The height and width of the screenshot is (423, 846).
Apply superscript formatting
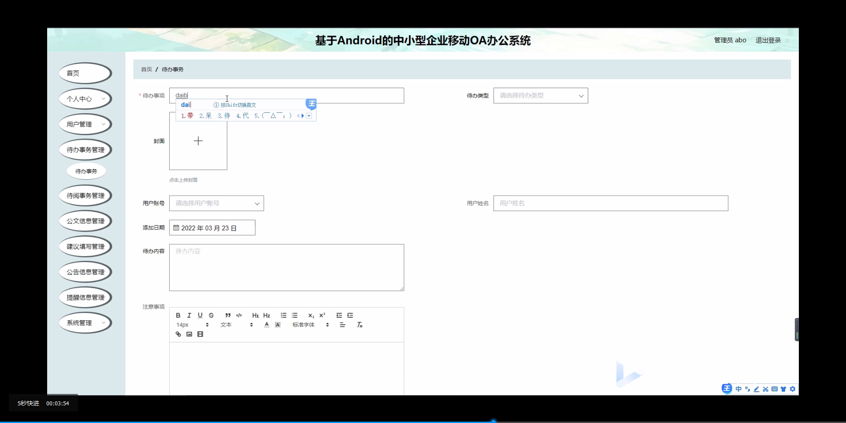pos(322,315)
